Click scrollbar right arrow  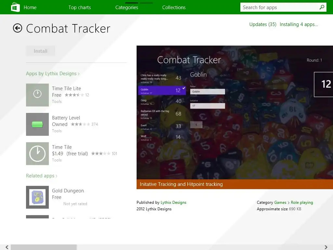pyautogui.click(x=326, y=247)
